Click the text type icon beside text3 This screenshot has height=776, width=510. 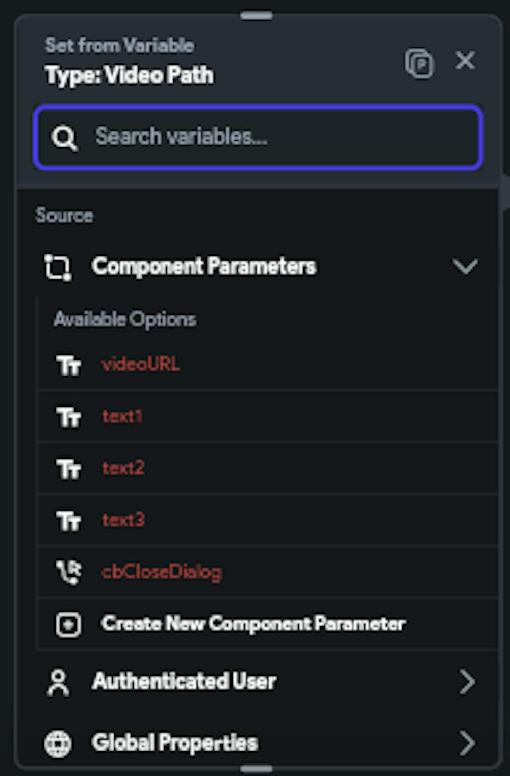(x=68, y=521)
